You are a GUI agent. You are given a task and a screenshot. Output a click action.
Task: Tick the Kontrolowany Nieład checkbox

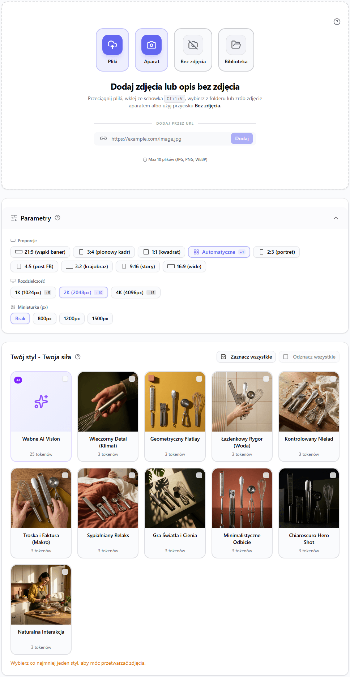333,379
